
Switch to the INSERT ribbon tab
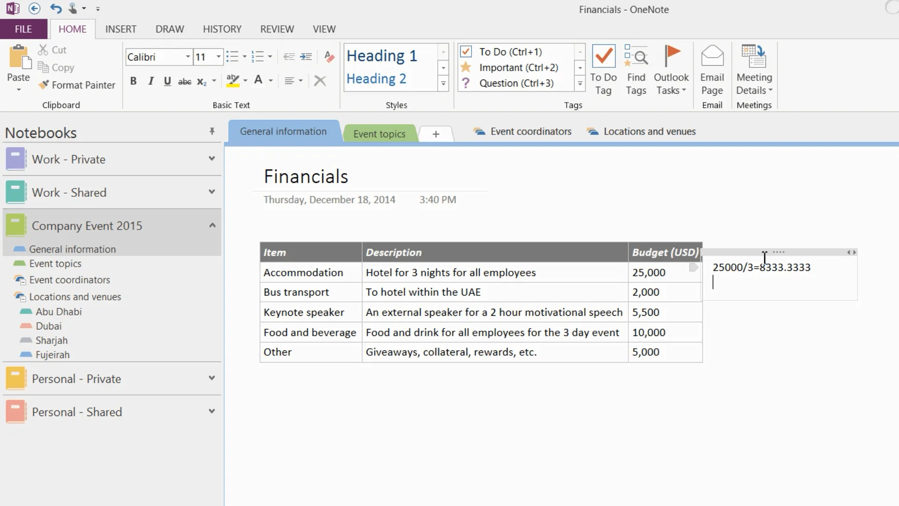(x=121, y=29)
